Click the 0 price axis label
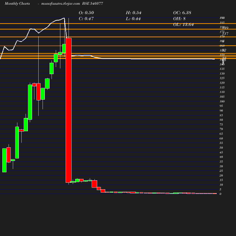Screen dimensions: 236x236 click(x=220, y=194)
